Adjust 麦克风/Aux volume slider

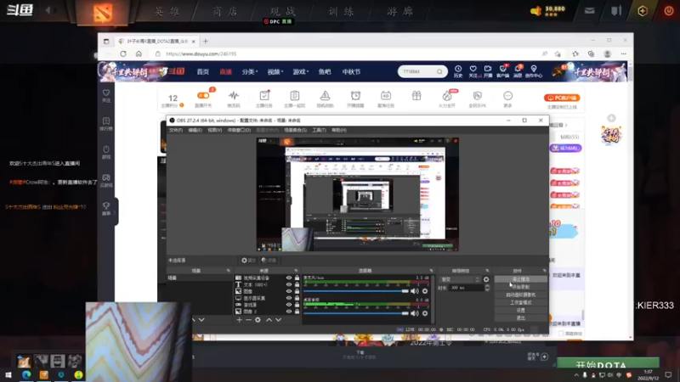click(355, 291)
